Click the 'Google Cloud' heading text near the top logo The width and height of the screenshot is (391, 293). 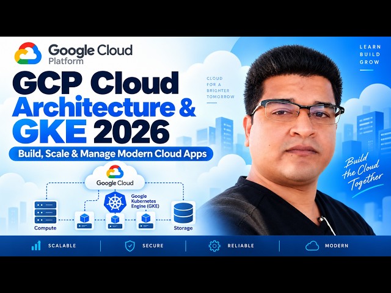(x=90, y=50)
